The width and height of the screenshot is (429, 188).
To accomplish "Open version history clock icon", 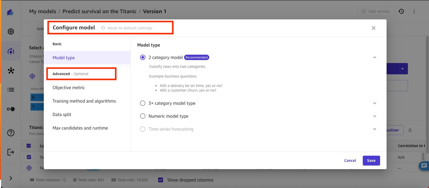I will coord(401,11).
